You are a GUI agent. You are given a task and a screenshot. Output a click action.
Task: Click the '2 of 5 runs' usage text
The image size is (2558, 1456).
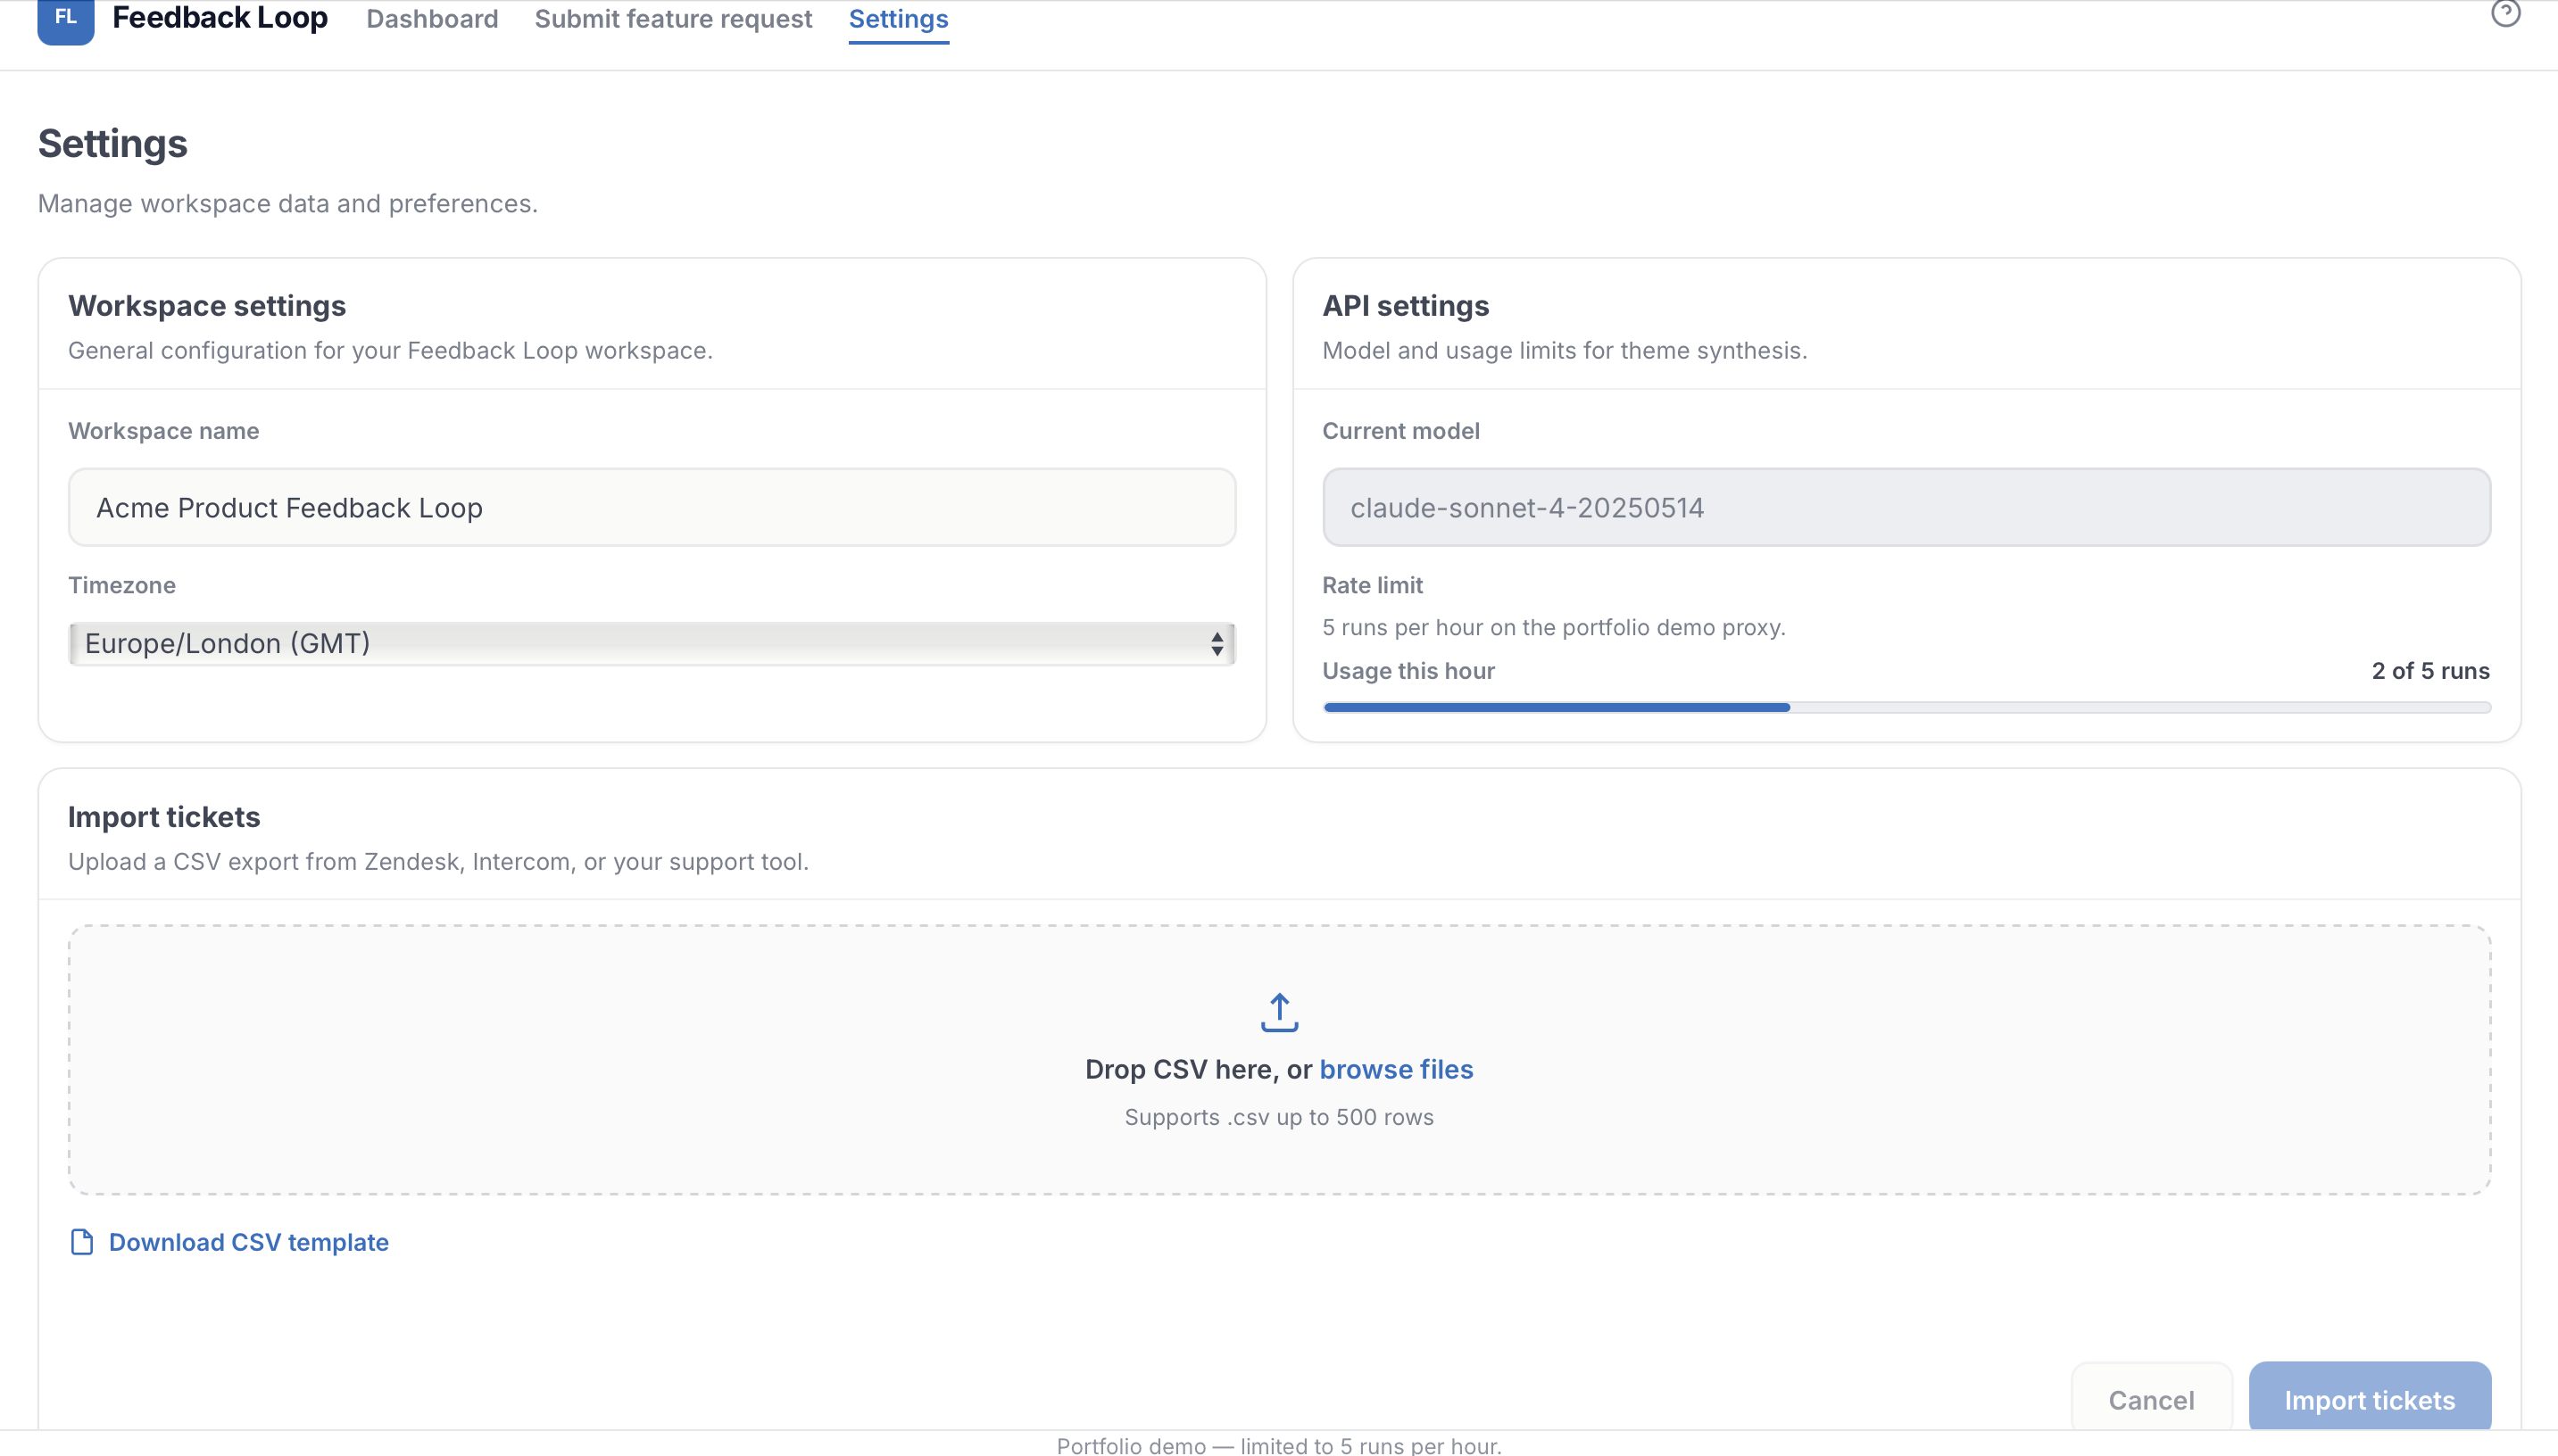(x=2430, y=671)
